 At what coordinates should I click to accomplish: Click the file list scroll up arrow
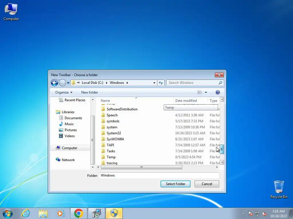coord(222,100)
